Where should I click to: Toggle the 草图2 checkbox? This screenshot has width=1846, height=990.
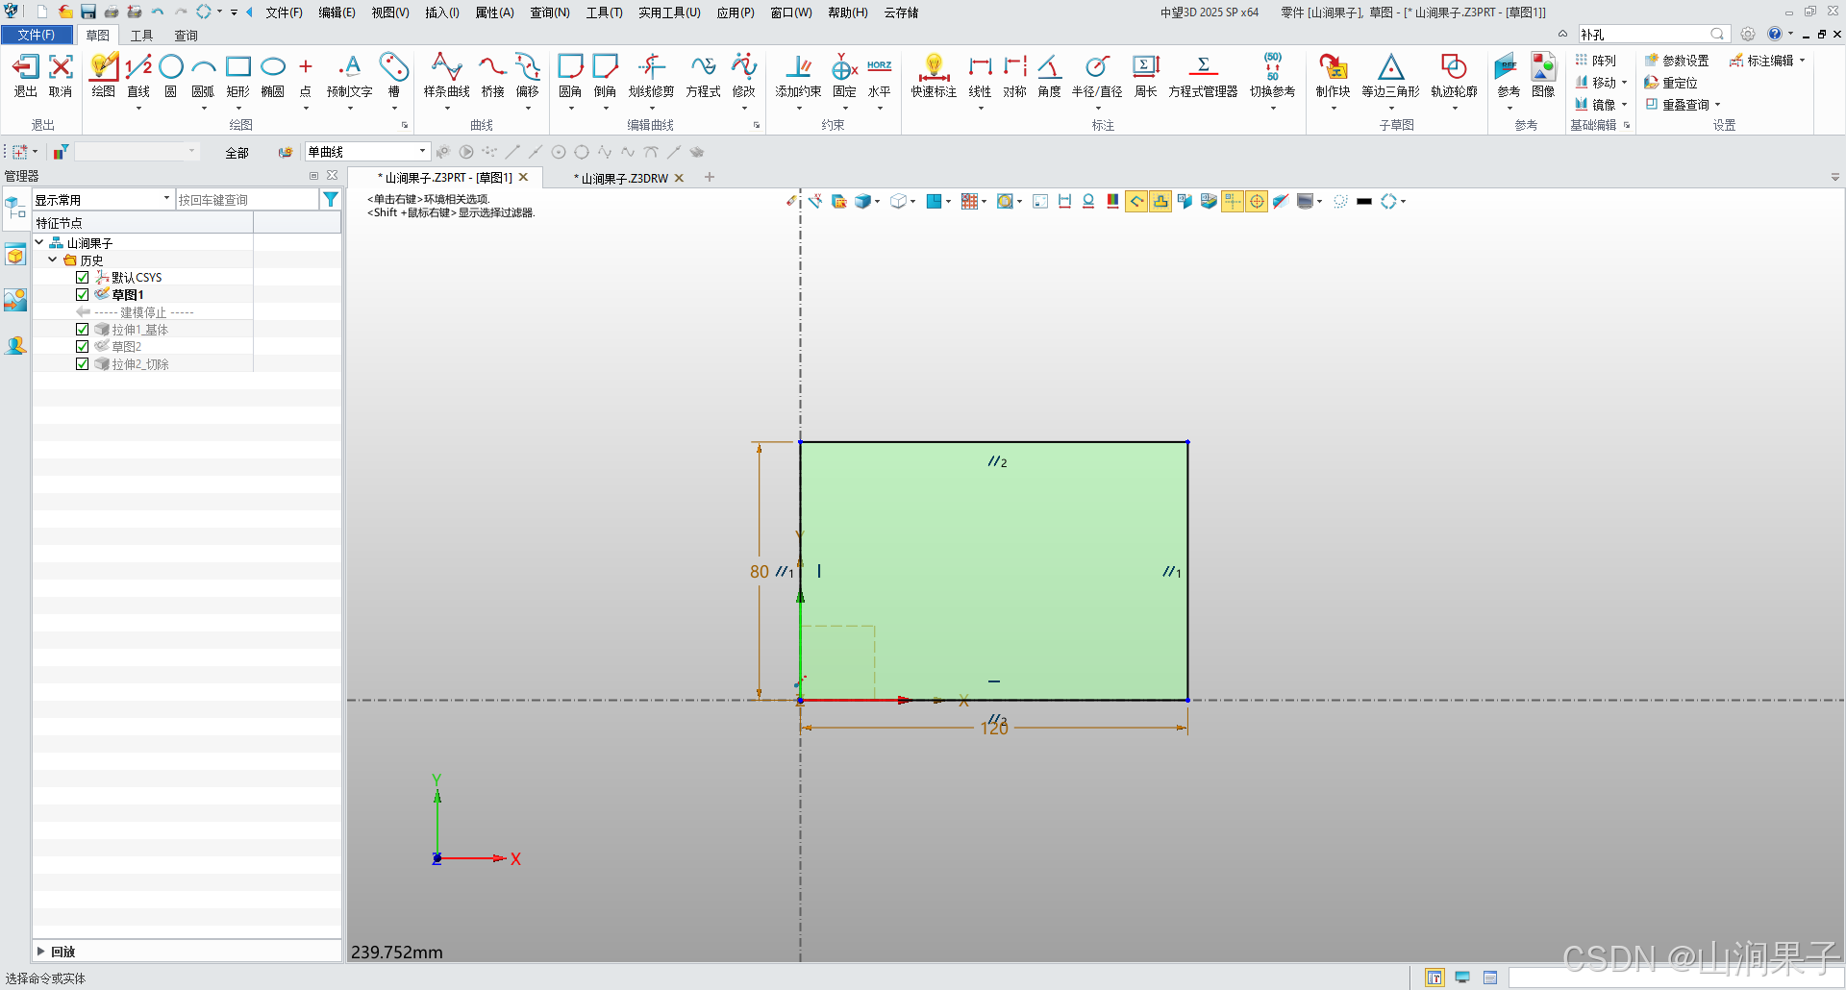click(83, 346)
